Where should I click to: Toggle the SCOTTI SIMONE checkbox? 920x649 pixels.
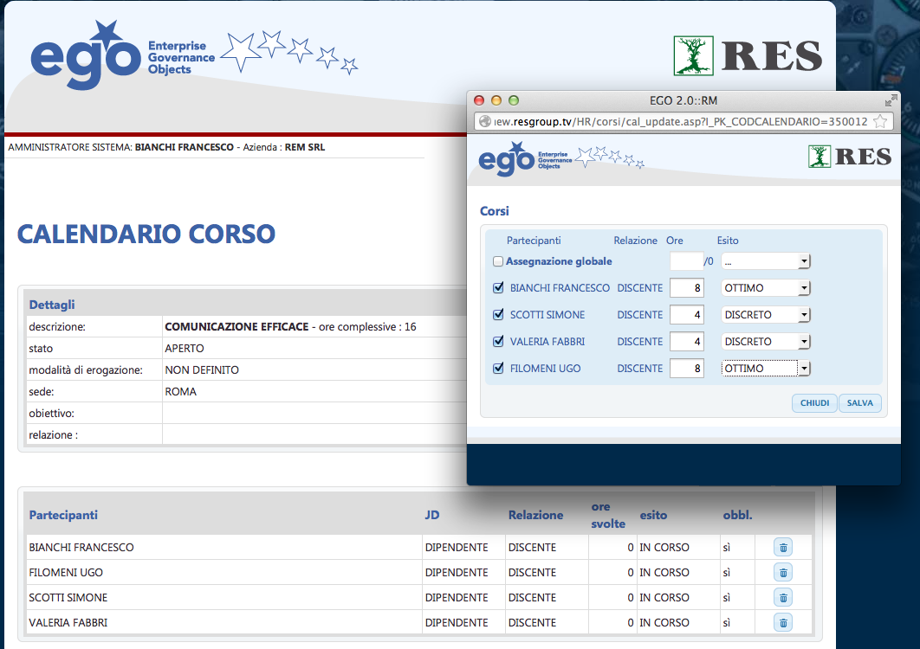click(498, 315)
